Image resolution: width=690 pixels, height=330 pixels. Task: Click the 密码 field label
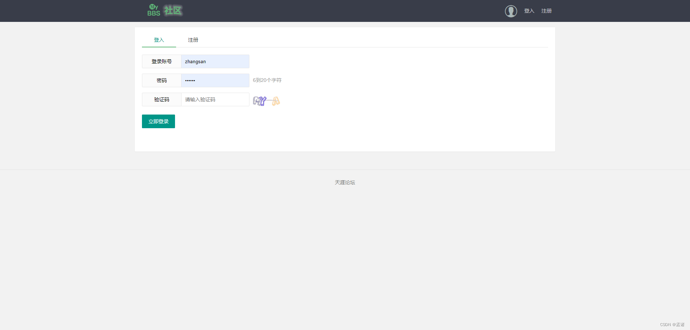click(162, 80)
